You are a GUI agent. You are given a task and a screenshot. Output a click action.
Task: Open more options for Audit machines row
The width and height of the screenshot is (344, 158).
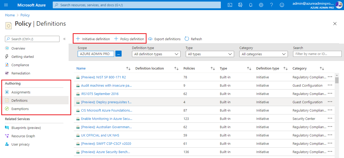coord(330,85)
